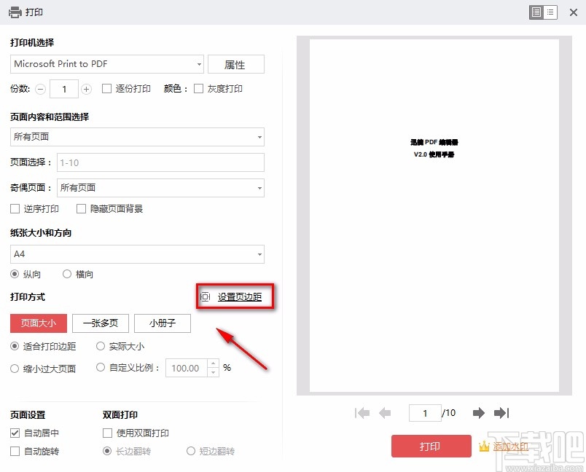Click the margin icon beside 设置页边距
Image resolution: width=586 pixels, height=472 pixels.
[205, 297]
